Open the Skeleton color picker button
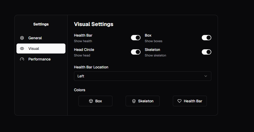 pyautogui.click(x=143, y=101)
